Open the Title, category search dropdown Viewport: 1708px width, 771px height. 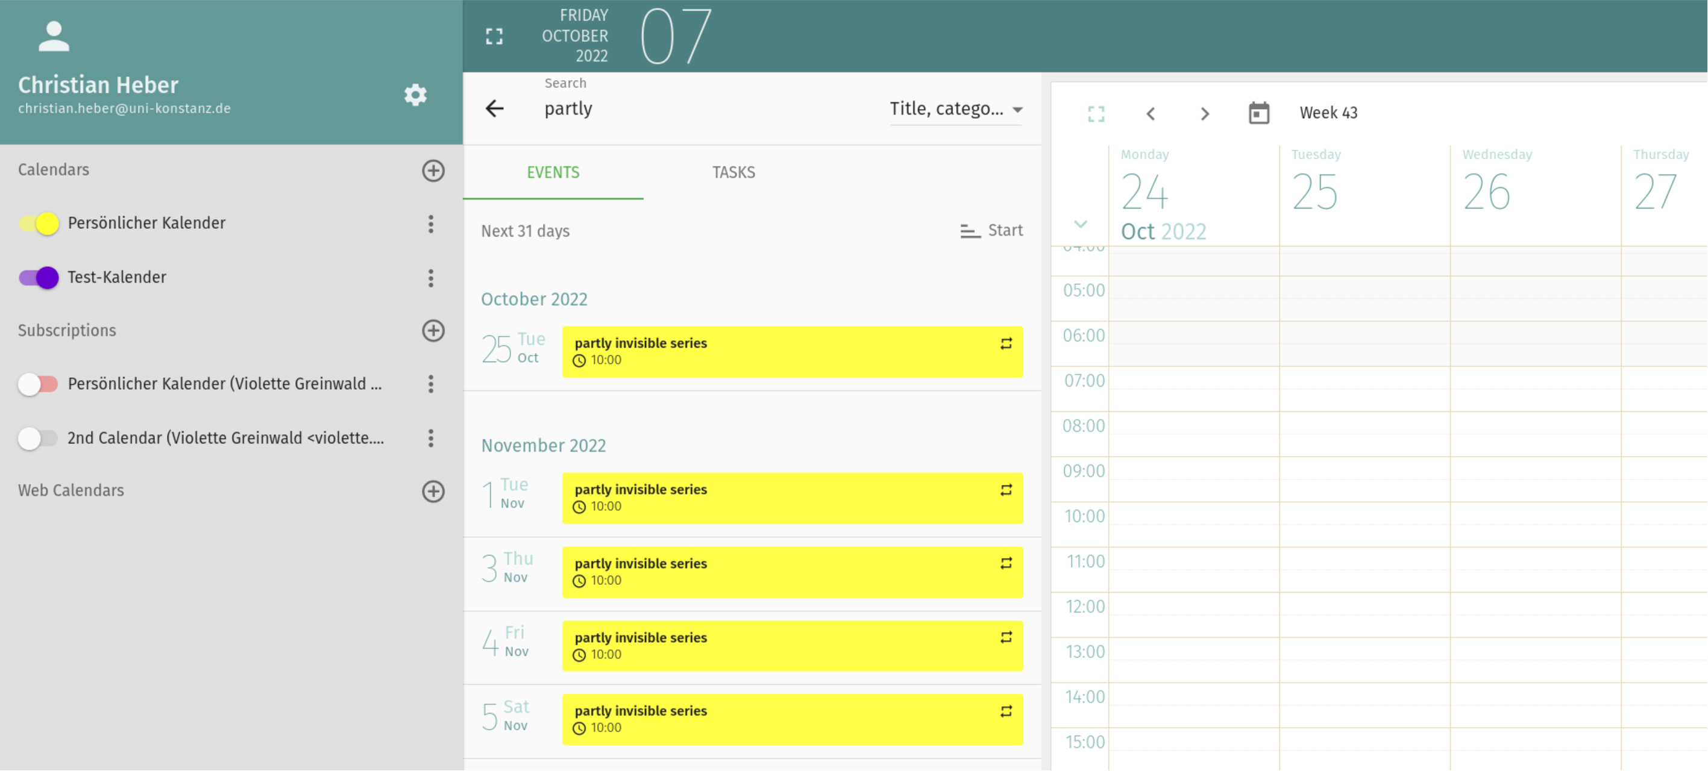955,108
